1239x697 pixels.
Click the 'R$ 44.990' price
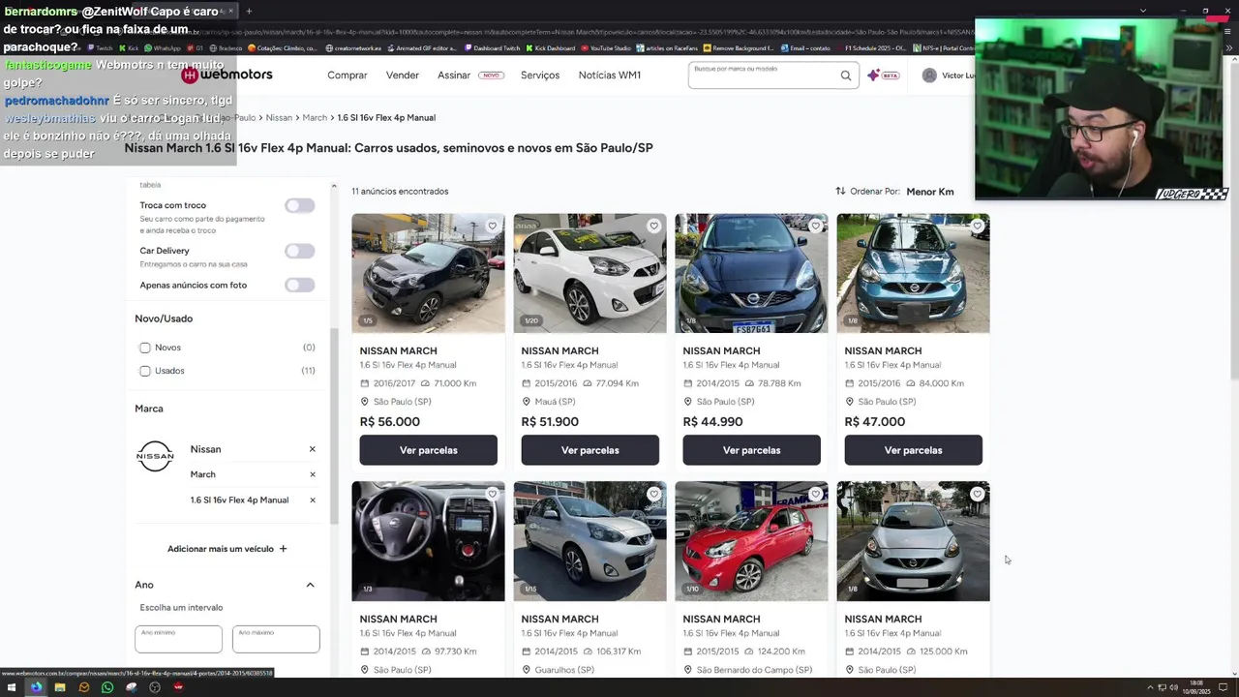[x=712, y=422]
